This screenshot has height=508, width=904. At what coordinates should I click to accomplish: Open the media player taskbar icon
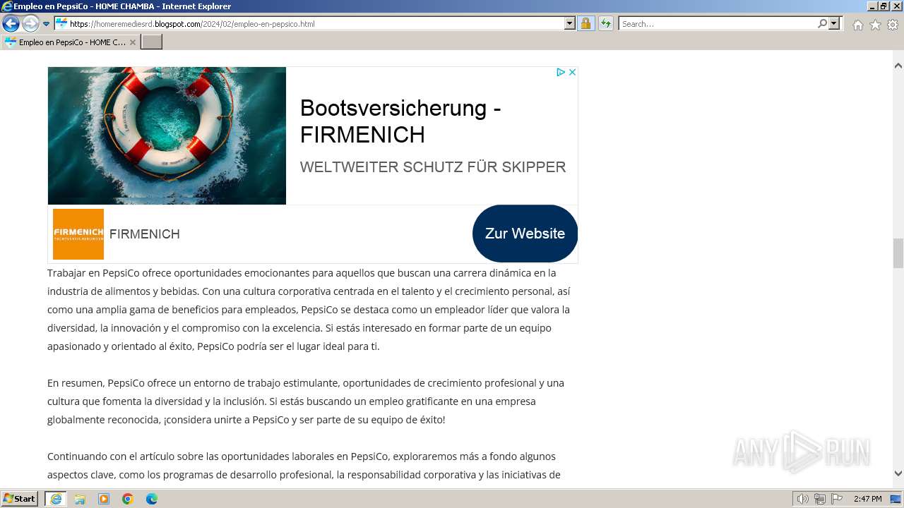[104, 499]
